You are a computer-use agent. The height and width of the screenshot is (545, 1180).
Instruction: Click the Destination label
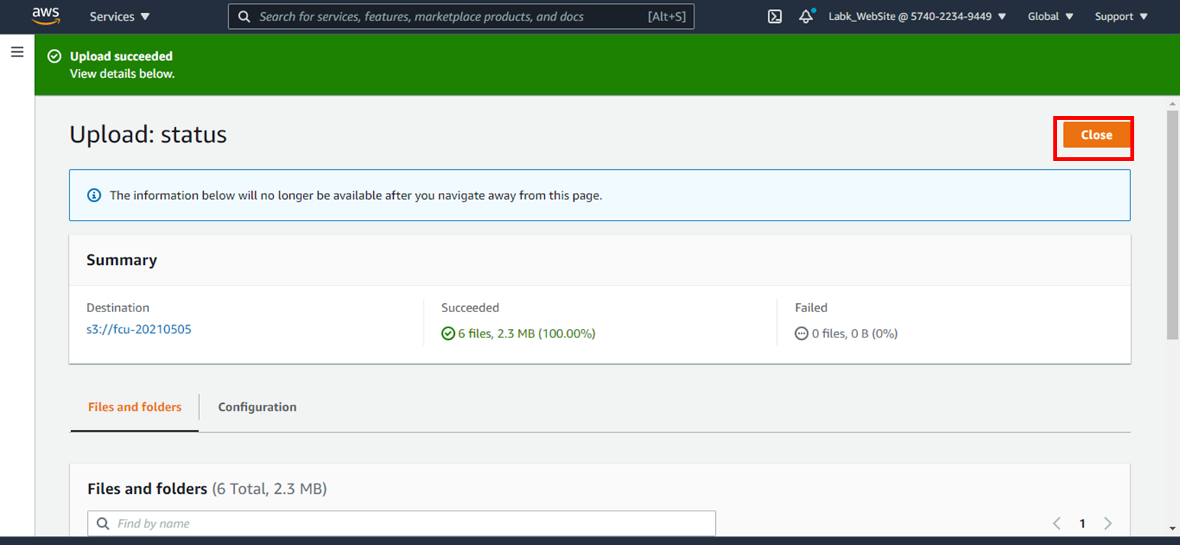coord(118,308)
